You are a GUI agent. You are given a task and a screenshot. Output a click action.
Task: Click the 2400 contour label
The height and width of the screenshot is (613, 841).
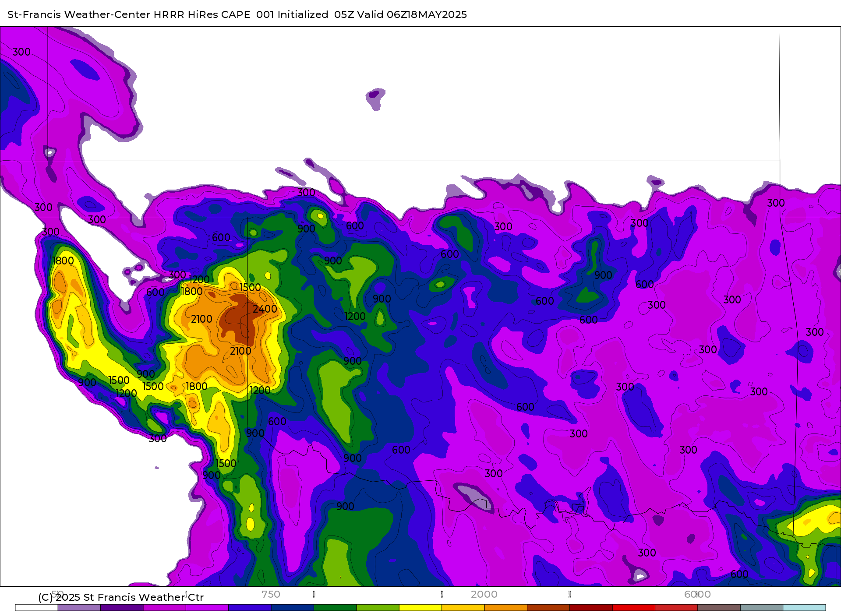pos(265,309)
